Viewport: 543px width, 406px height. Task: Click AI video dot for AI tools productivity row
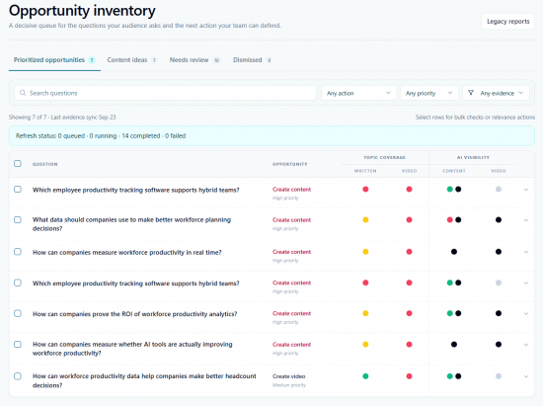(x=499, y=345)
